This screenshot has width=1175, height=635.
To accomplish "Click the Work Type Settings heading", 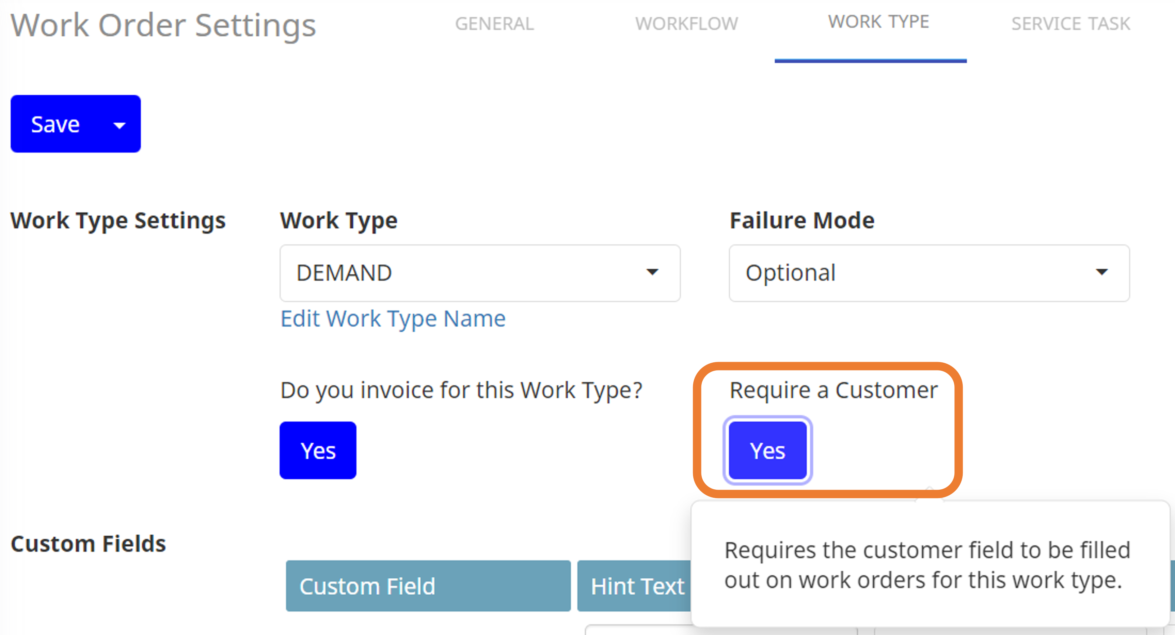I will click(x=118, y=220).
